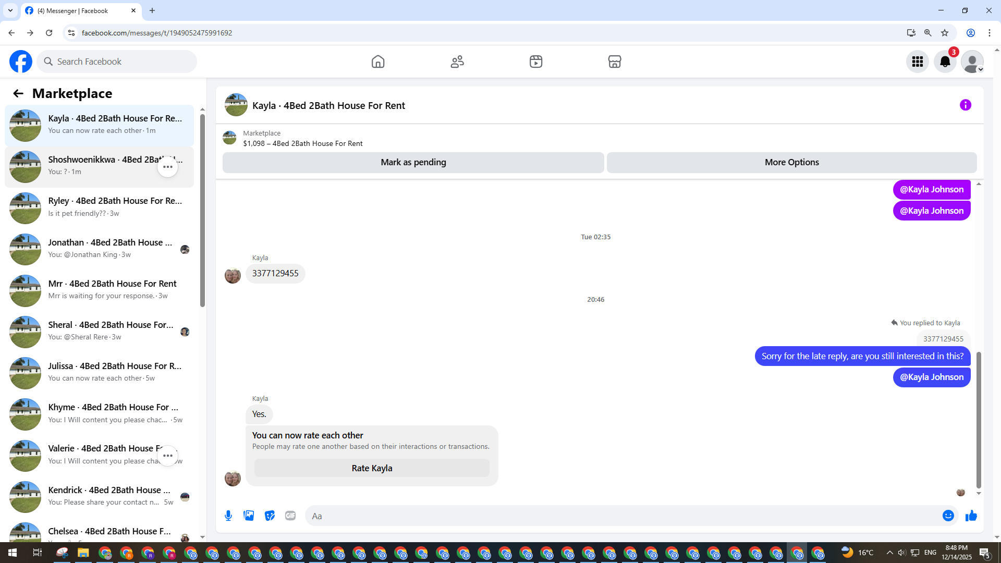This screenshot has width=1001, height=563.
Task: Open account profile dropdown menu
Action: point(972,62)
